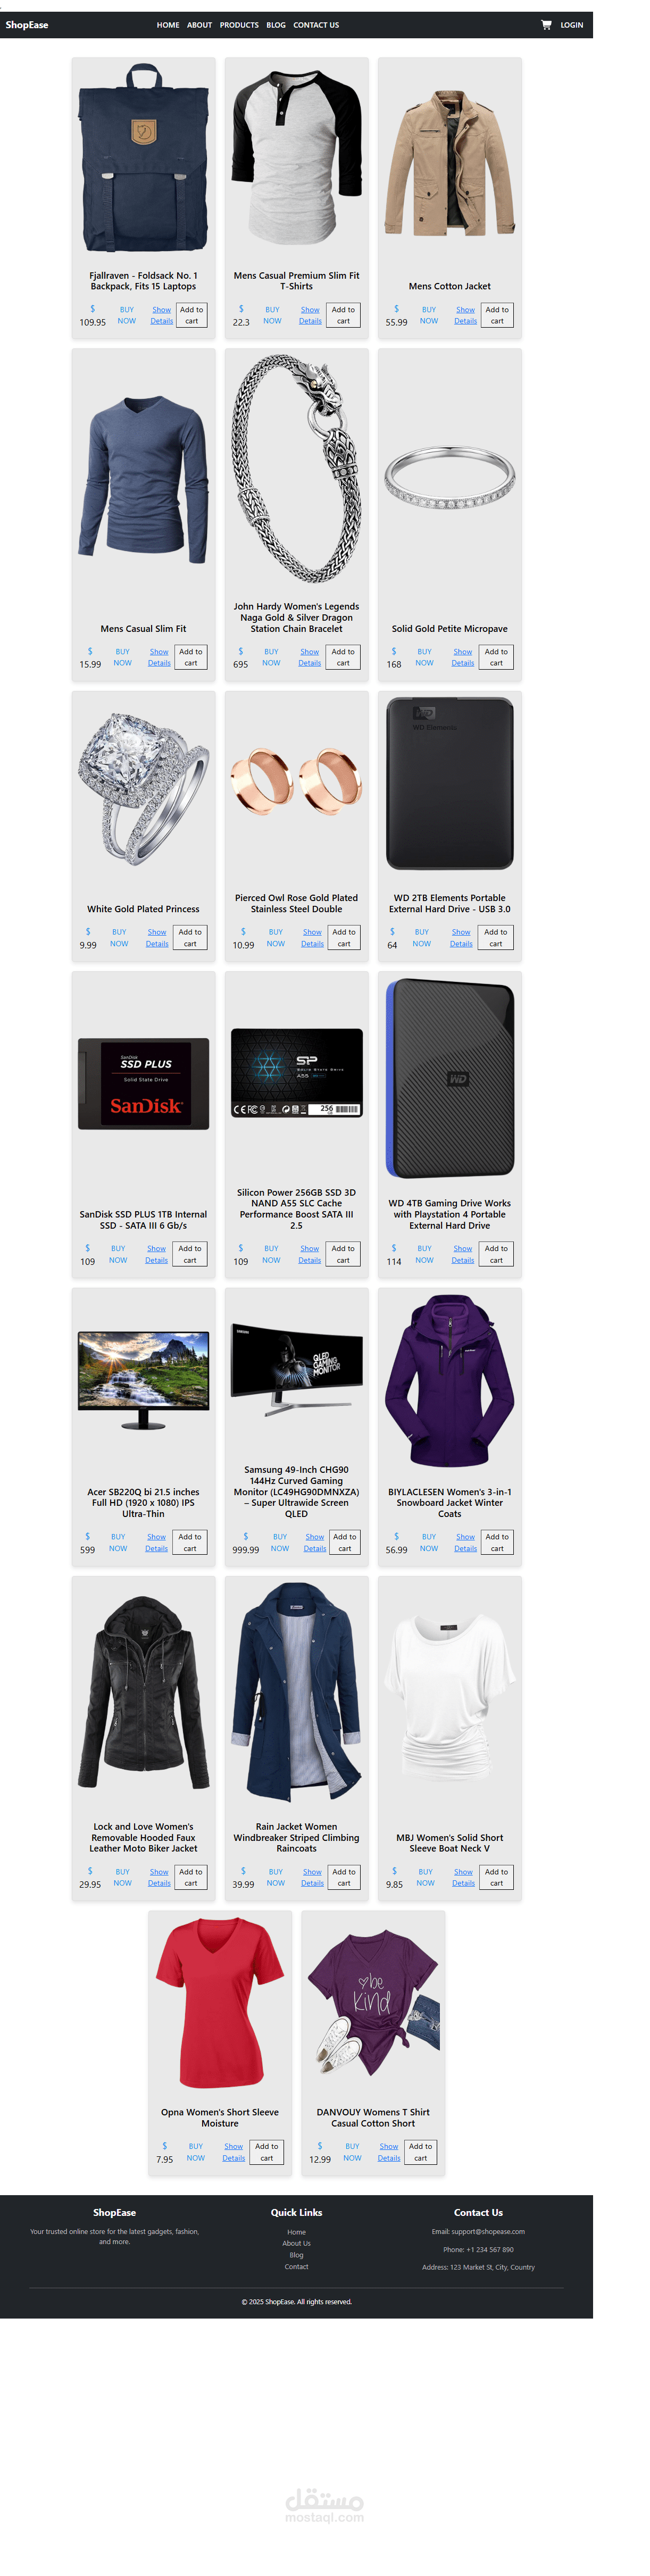The width and height of the screenshot is (650, 2576).
Task: Click the ShopEase logo in navbar
Action: click(27, 25)
